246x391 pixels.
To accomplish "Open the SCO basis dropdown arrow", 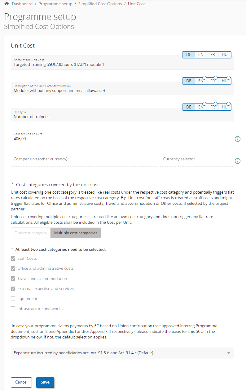I will pos(229,353).
